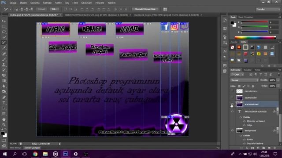The height and width of the screenshot is (158, 282).
Task: Toggle Degrade Kaplama effect visibility
Action: click(244, 144)
